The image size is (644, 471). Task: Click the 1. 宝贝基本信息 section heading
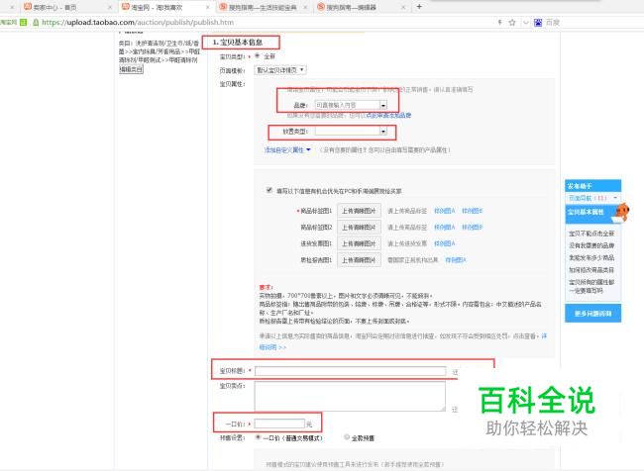[x=238, y=43]
